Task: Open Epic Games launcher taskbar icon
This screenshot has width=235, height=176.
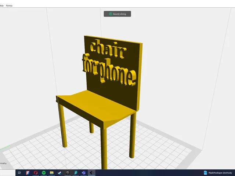Action: pos(68,173)
